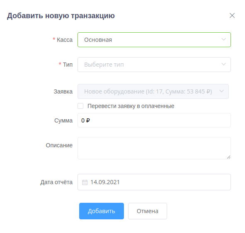Click the Касса field label
Viewport: 245px width, 233px height.
[x=65, y=40]
